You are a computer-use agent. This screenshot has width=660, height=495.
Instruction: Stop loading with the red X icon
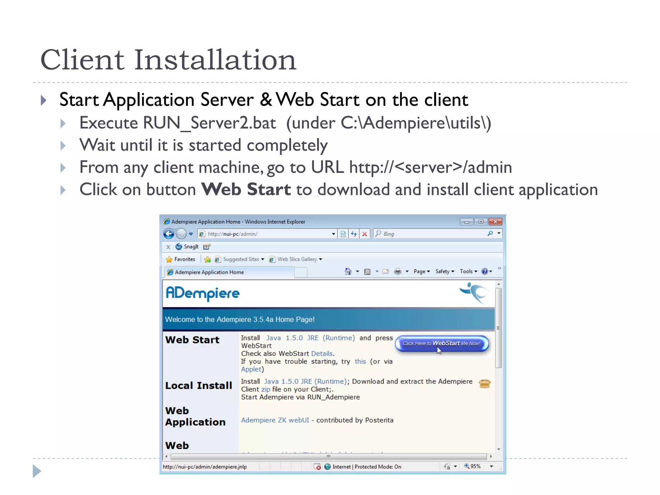[x=364, y=234]
